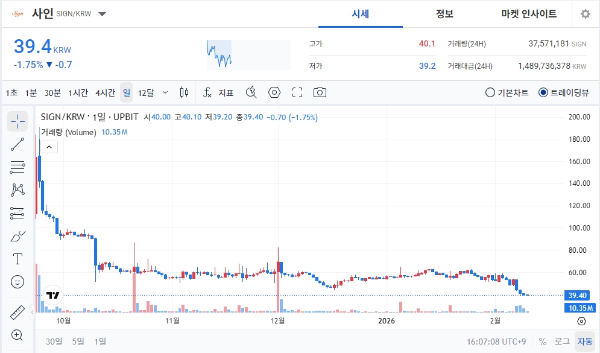
Task: Open the 마켓 인사이트 tab
Action: click(x=529, y=13)
